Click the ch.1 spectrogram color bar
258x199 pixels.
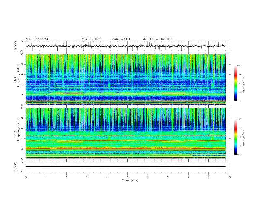[x=236, y=83]
